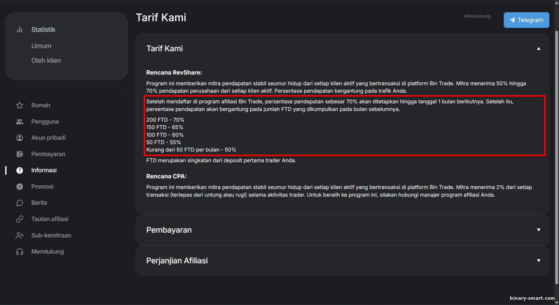The image size is (559, 305).
Task: Click the badge icon beside Promosi
Action: pos(20,187)
